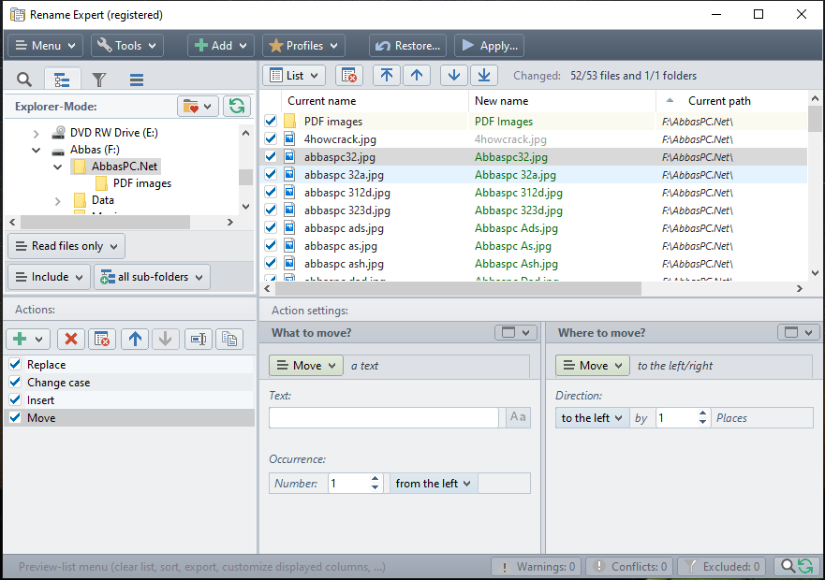
Task: Uncheck the abbaspc32.jpg file
Action: [x=271, y=157]
